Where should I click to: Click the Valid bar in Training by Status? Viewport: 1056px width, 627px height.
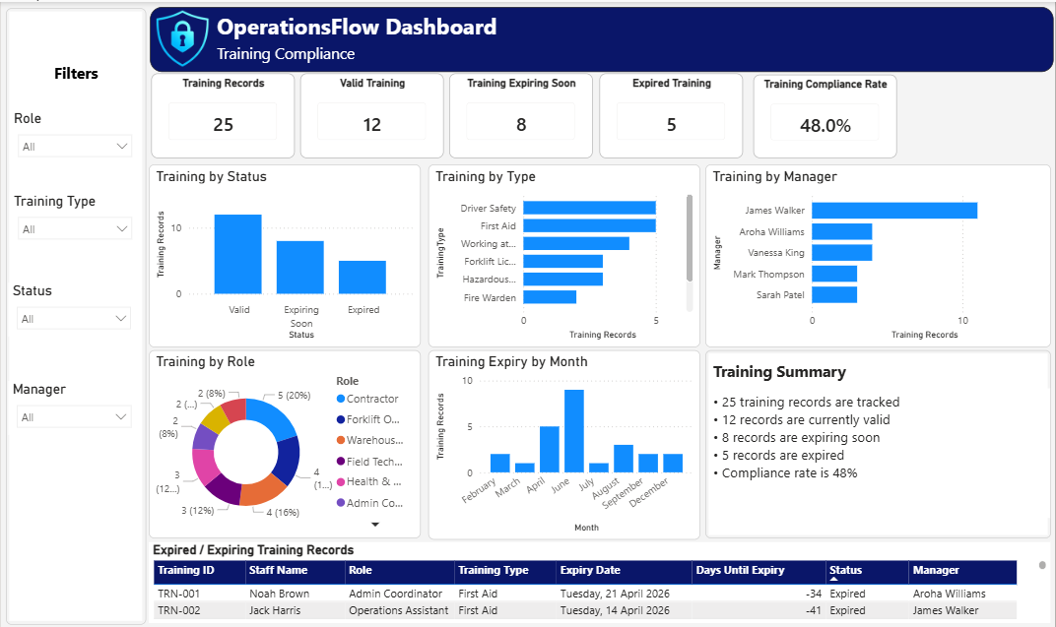(x=237, y=254)
